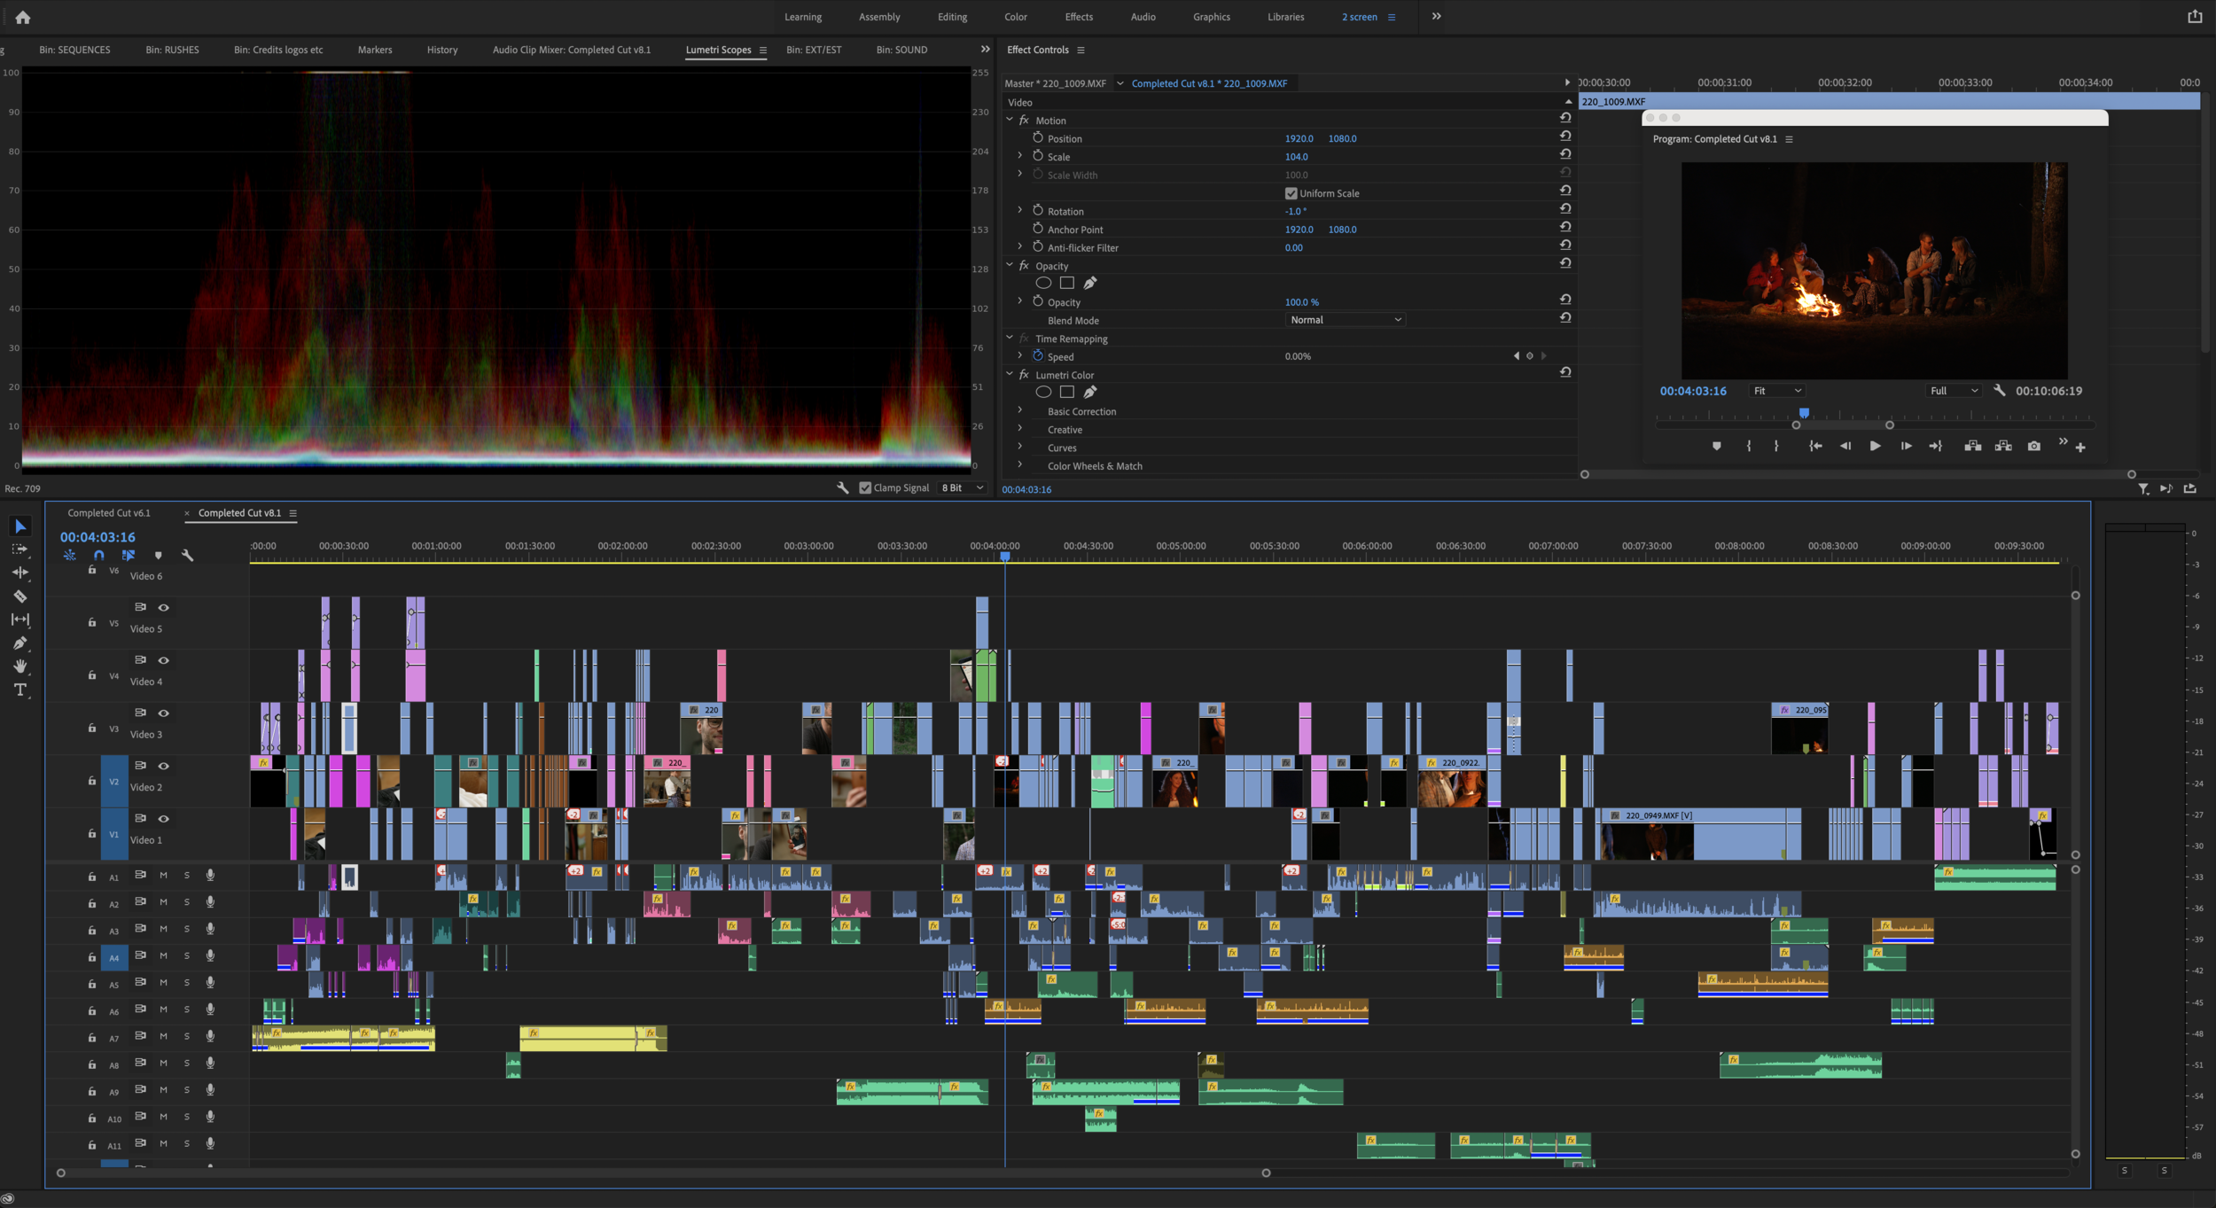The height and width of the screenshot is (1208, 2216).
Task: Hide the Video 4 track with eye icon
Action: (163, 660)
